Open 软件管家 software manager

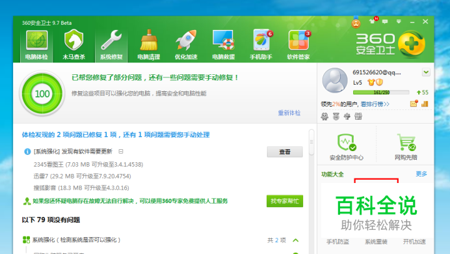pos(298,46)
